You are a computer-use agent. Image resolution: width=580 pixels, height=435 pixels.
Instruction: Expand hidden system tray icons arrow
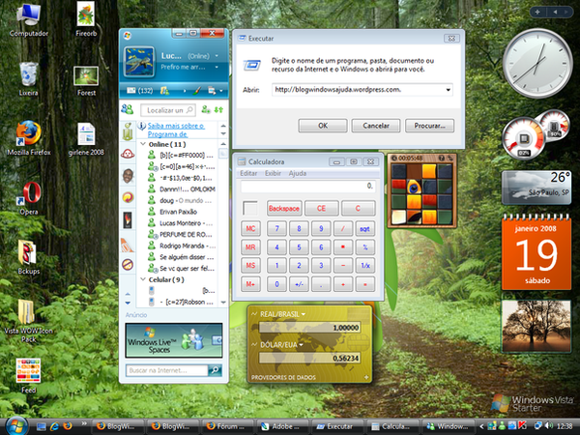pyautogui.click(x=481, y=426)
